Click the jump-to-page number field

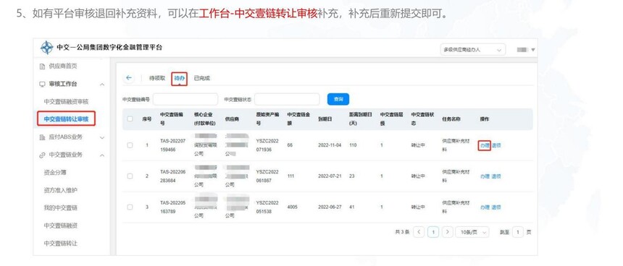[x=518, y=232]
